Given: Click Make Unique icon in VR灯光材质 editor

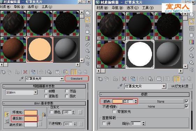Looking at the screenshot, I should pos(141,79).
